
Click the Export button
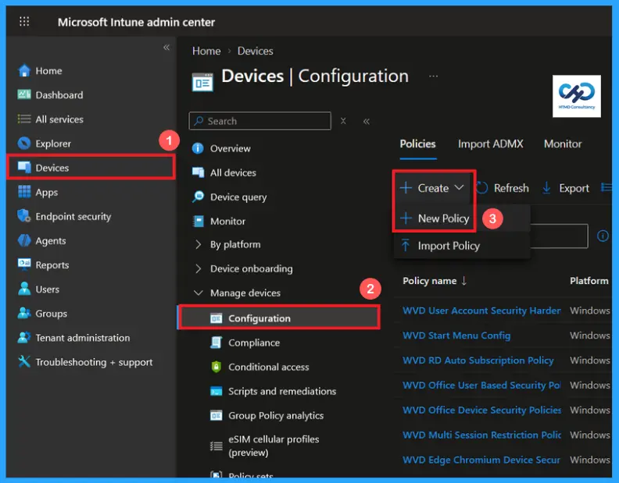(566, 188)
